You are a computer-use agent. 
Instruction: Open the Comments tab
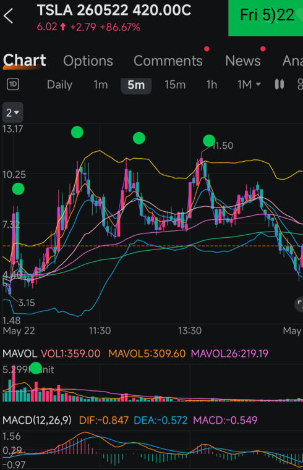[x=168, y=61]
